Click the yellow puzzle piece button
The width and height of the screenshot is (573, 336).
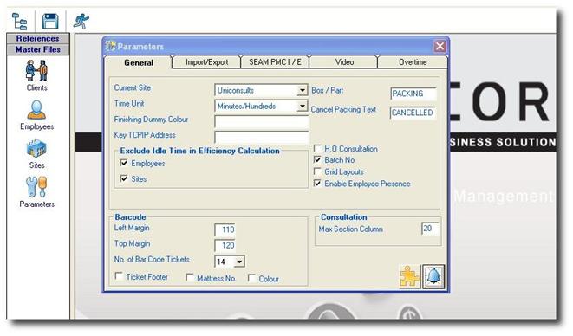pos(409,277)
